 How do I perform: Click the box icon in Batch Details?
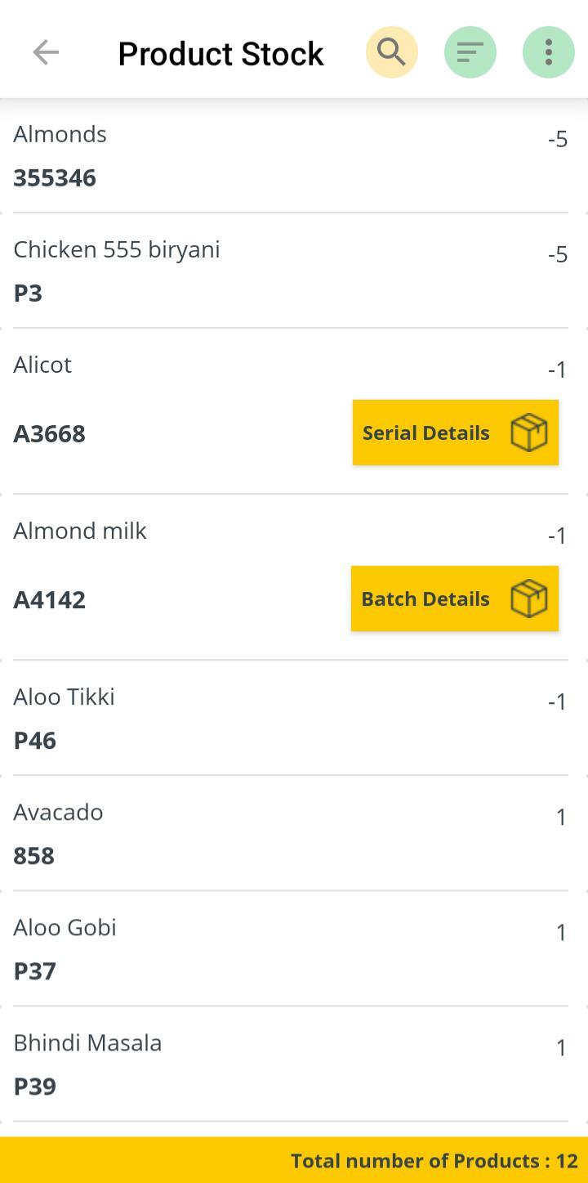point(528,598)
